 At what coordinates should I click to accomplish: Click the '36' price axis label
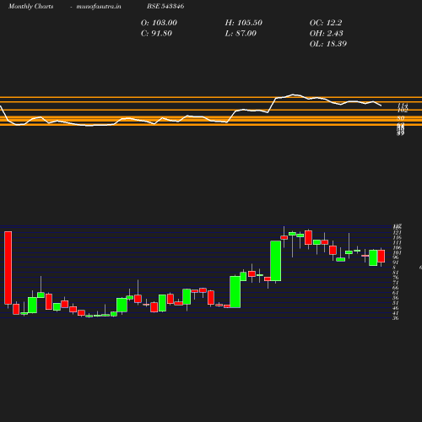(396, 318)
